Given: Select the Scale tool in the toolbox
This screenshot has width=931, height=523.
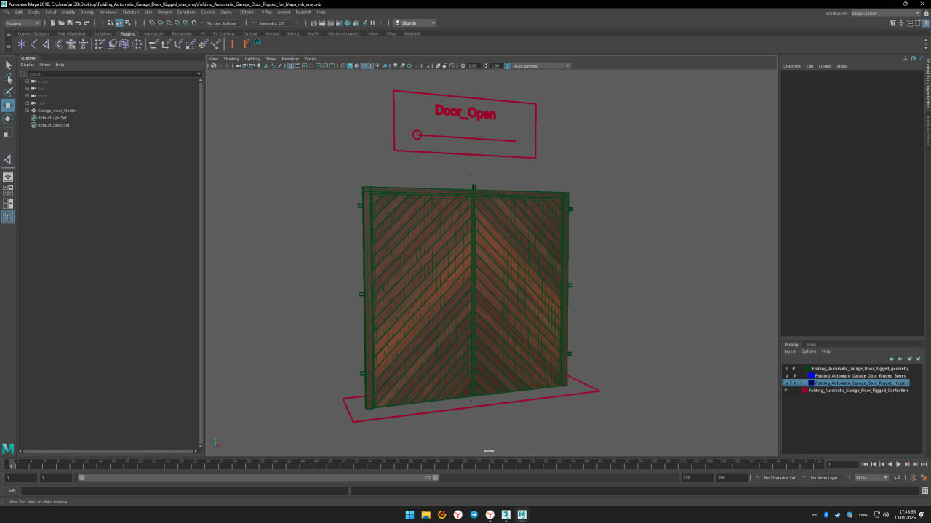Looking at the screenshot, I should pos(8,133).
